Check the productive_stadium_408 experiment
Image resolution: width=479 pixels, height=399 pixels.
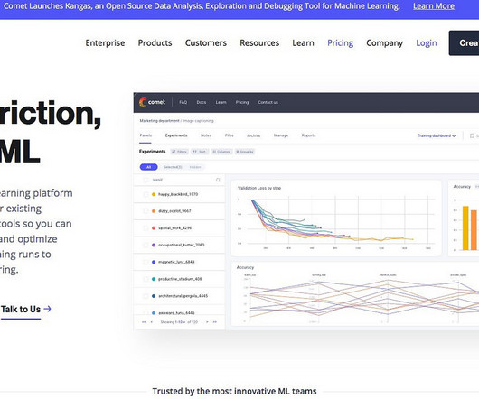(146, 279)
